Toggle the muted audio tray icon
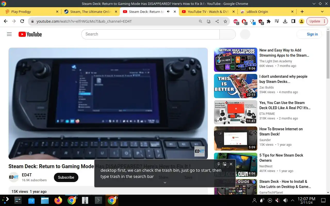Screen dimensions: 330x206 point(277,200)
